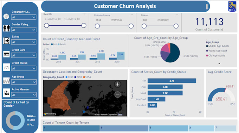The width and height of the screenshot is (239, 133).
Task: Click the Good credit status bar
Action: (165, 93)
